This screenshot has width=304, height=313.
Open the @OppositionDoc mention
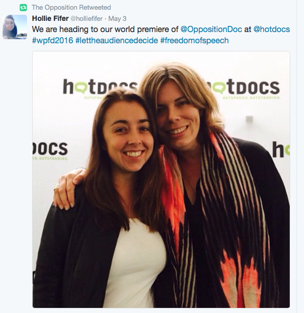coord(211,30)
